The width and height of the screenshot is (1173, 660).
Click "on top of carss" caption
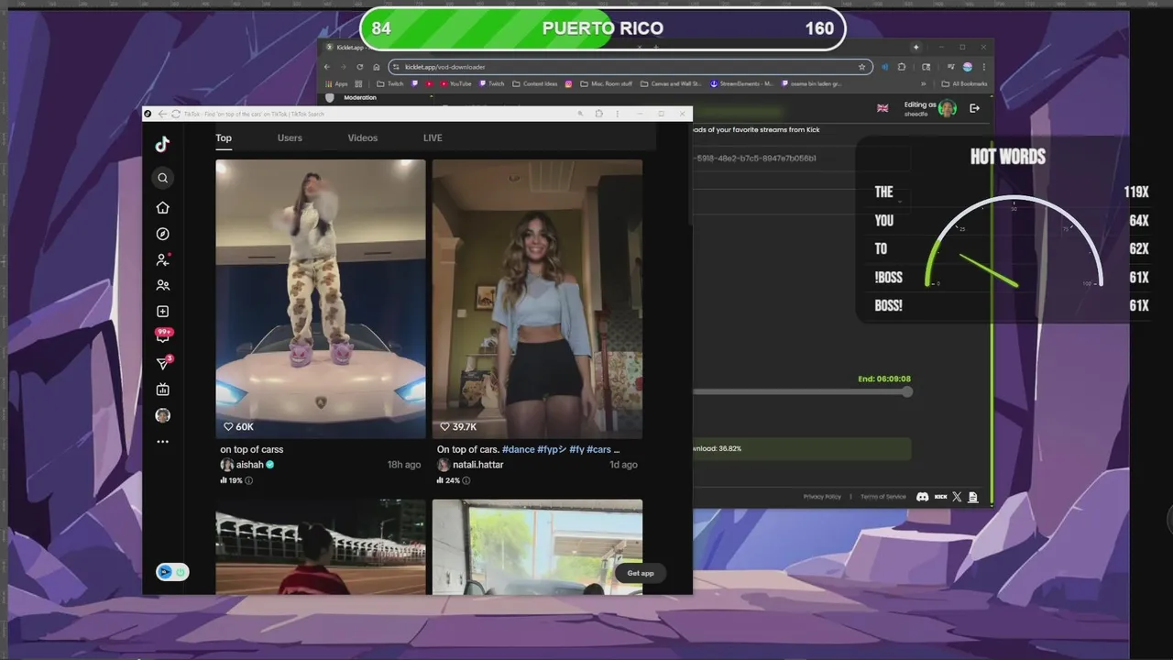point(252,450)
